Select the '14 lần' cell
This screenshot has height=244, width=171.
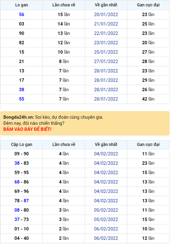click(64, 24)
